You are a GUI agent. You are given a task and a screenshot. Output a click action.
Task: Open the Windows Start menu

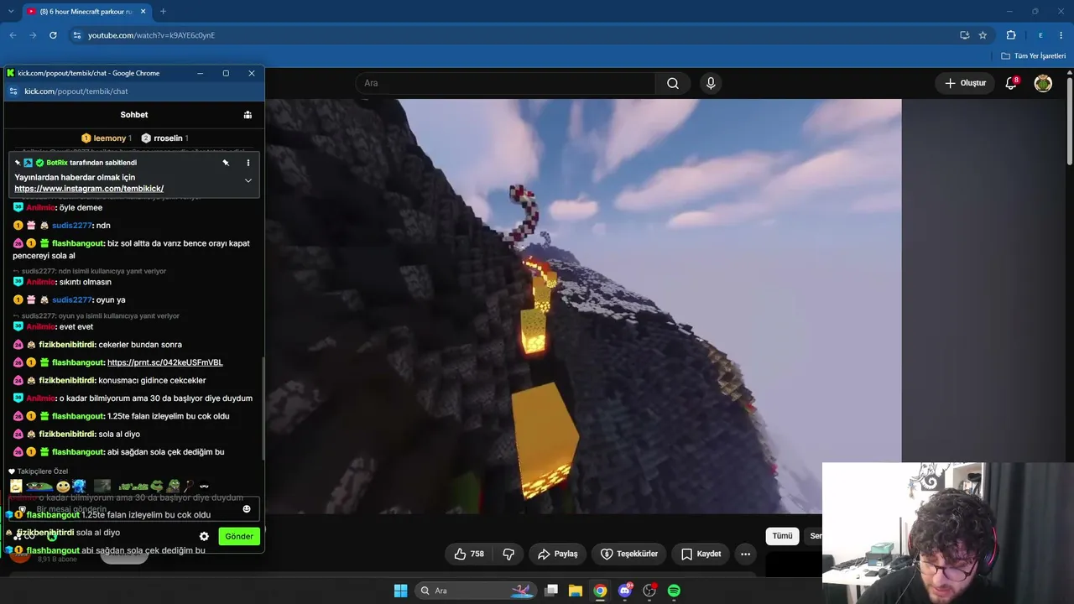[x=400, y=591]
